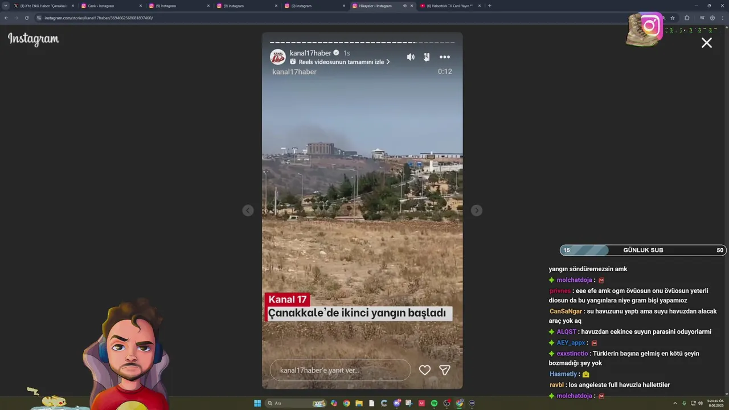
Task: Open the tab search dropdown arrow
Action: click(x=5, y=6)
